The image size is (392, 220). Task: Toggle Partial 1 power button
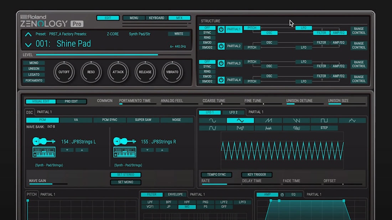click(221, 29)
